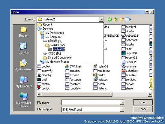
Task: Select the odbcad32 file icon
Action: coord(123,36)
